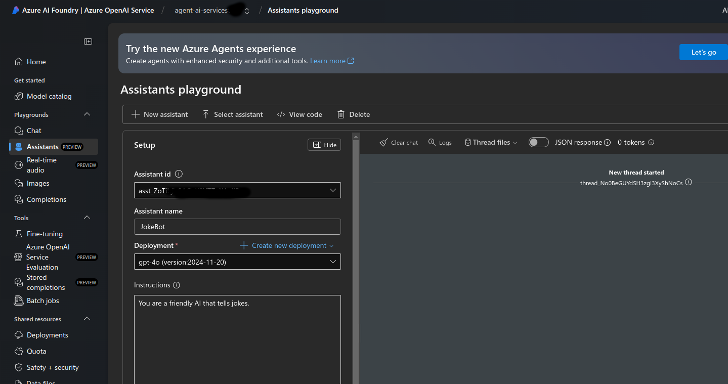Click into the Instructions text area
Viewport: 728px width, 384px height.
[237, 339]
